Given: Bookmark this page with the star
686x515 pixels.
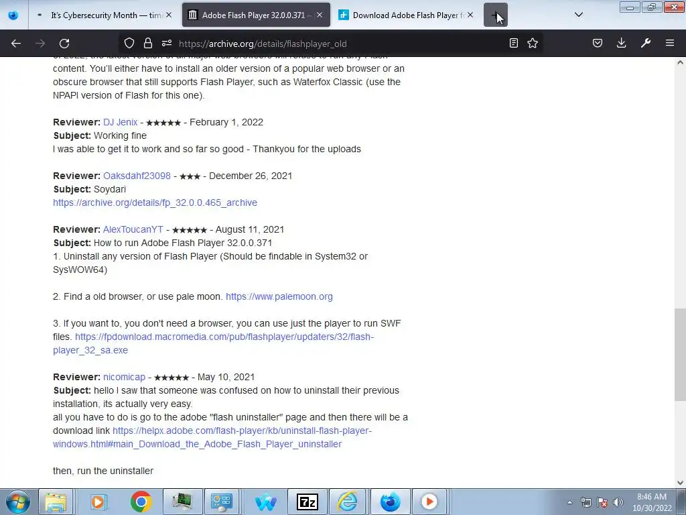Looking at the screenshot, I should coord(533,43).
